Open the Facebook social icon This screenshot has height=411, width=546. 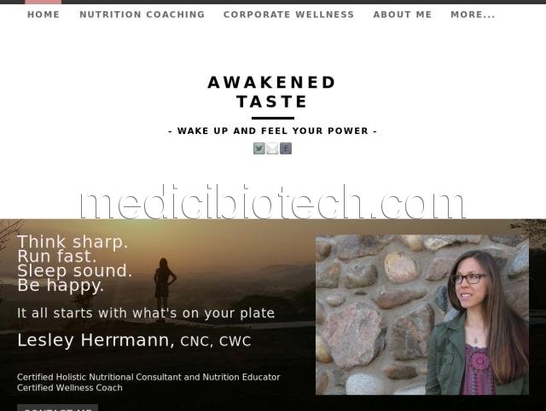(x=286, y=148)
